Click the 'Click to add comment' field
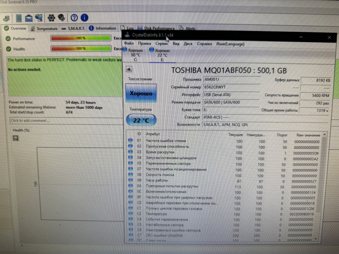 (x=66, y=120)
